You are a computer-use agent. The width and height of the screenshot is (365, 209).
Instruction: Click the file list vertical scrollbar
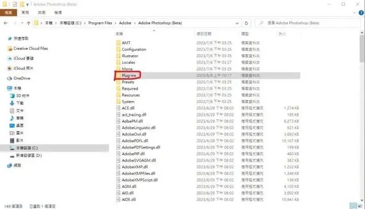pyautogui.click(x=362, y=116)
